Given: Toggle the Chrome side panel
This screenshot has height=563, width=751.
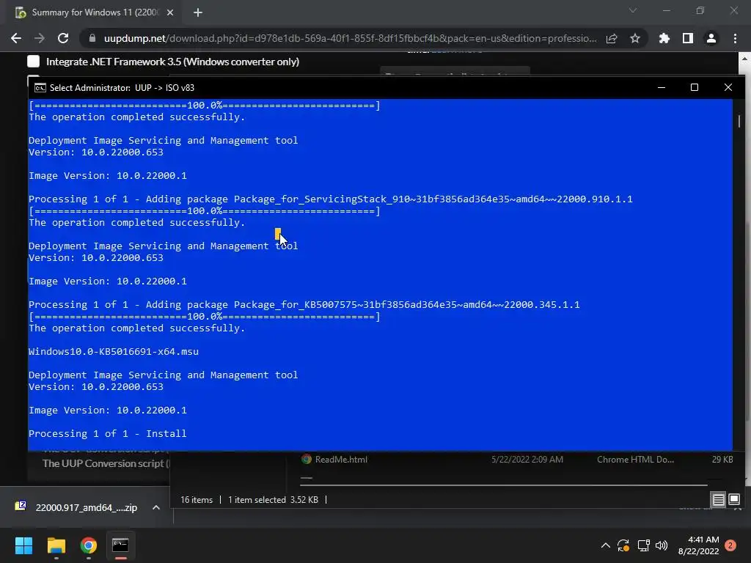Looking at the screenshot, I should tap(688, 38).
